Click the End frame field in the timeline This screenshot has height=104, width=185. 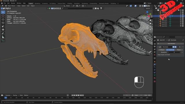coord(147,95)
